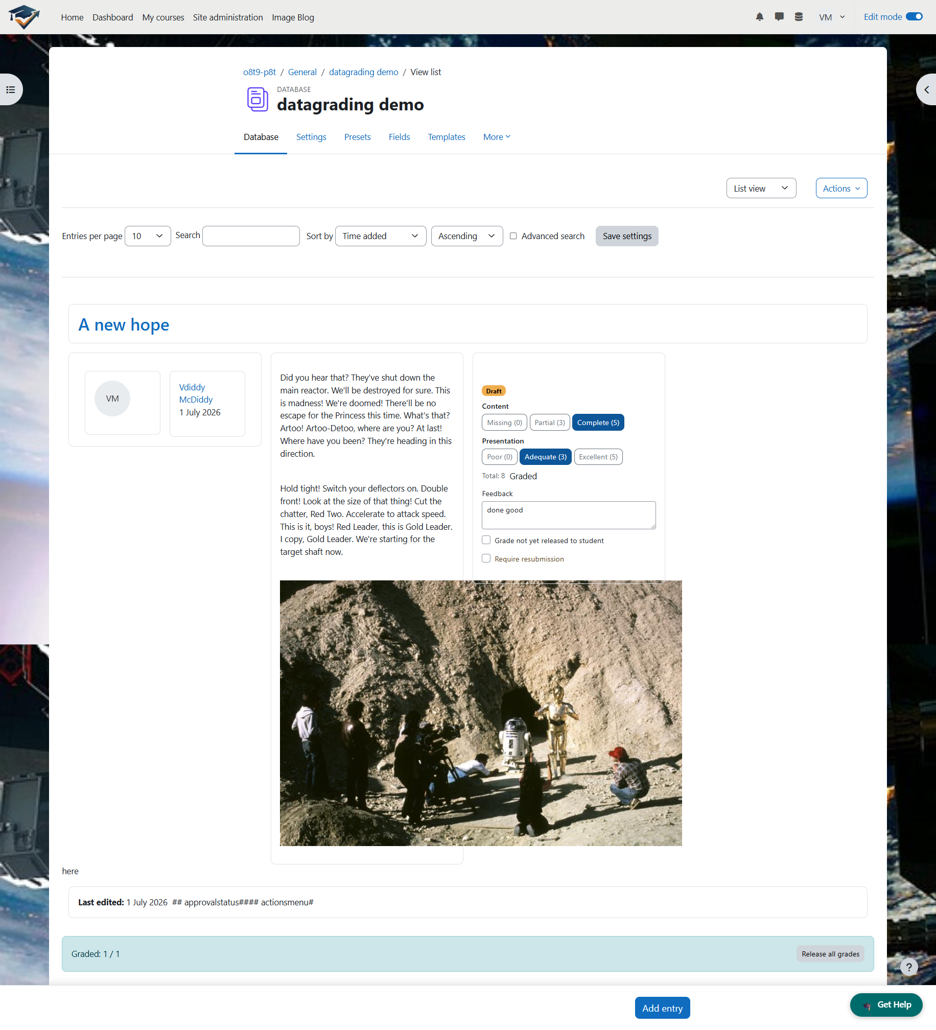The image size is (936, 1030).
Task: Select Missing (0) content rating
Action: [504, 423]
